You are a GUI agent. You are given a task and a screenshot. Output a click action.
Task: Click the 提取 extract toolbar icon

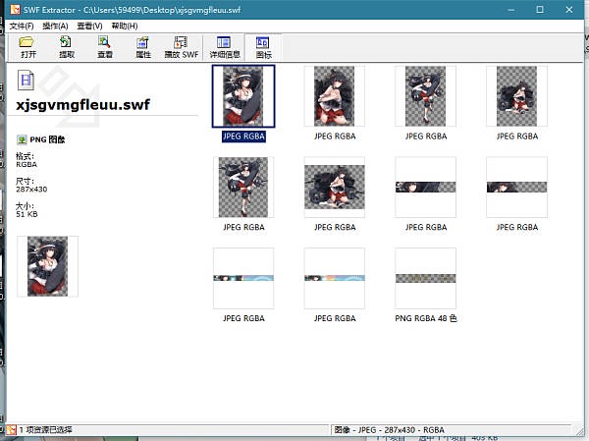(67, 47)
